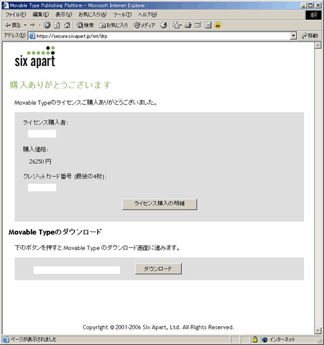Click the Windows flag throbber logo
The height and width of the screenshot is (345, 324).
pyautogui.click(x=313, y=15)
